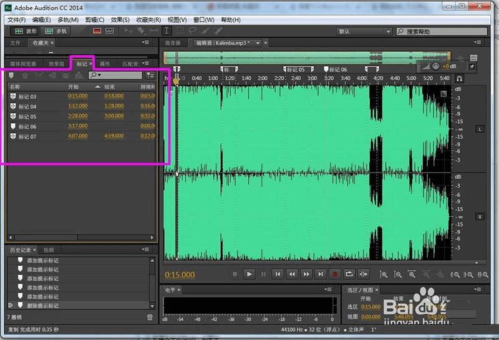Click the fast forward transport button
The image size is (499, 340).
(x=306, y=274)
